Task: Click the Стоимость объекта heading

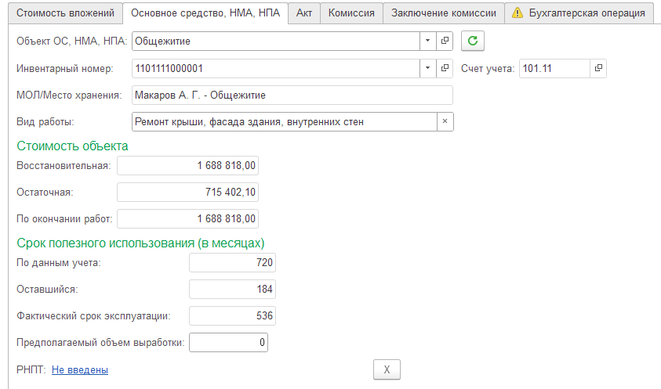Action: pos(72,146)
